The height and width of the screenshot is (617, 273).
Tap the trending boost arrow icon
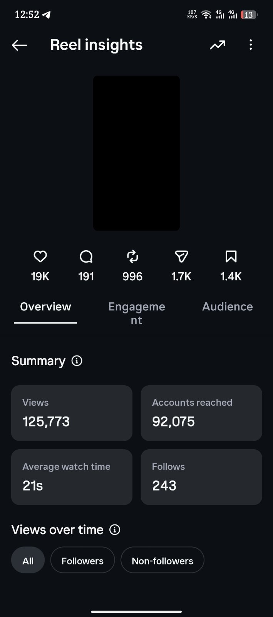pyautogui.click(x=217, y=45)
